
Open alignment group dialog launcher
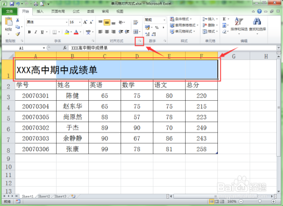pyautogui.click(x=140, y=41)
